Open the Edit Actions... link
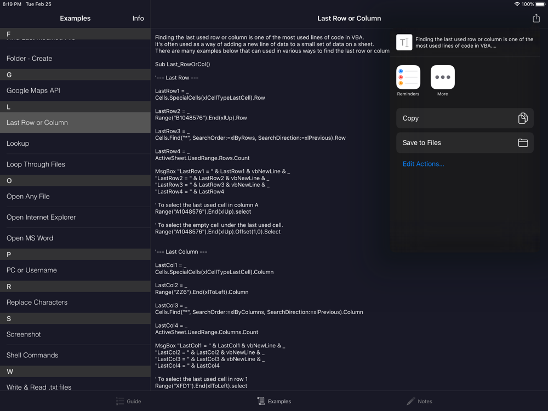548x411 pixels. tap(423, 164)
